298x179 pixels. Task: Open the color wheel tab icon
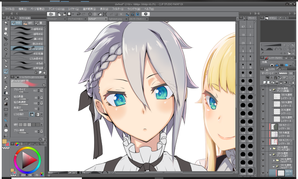point(17,144)
